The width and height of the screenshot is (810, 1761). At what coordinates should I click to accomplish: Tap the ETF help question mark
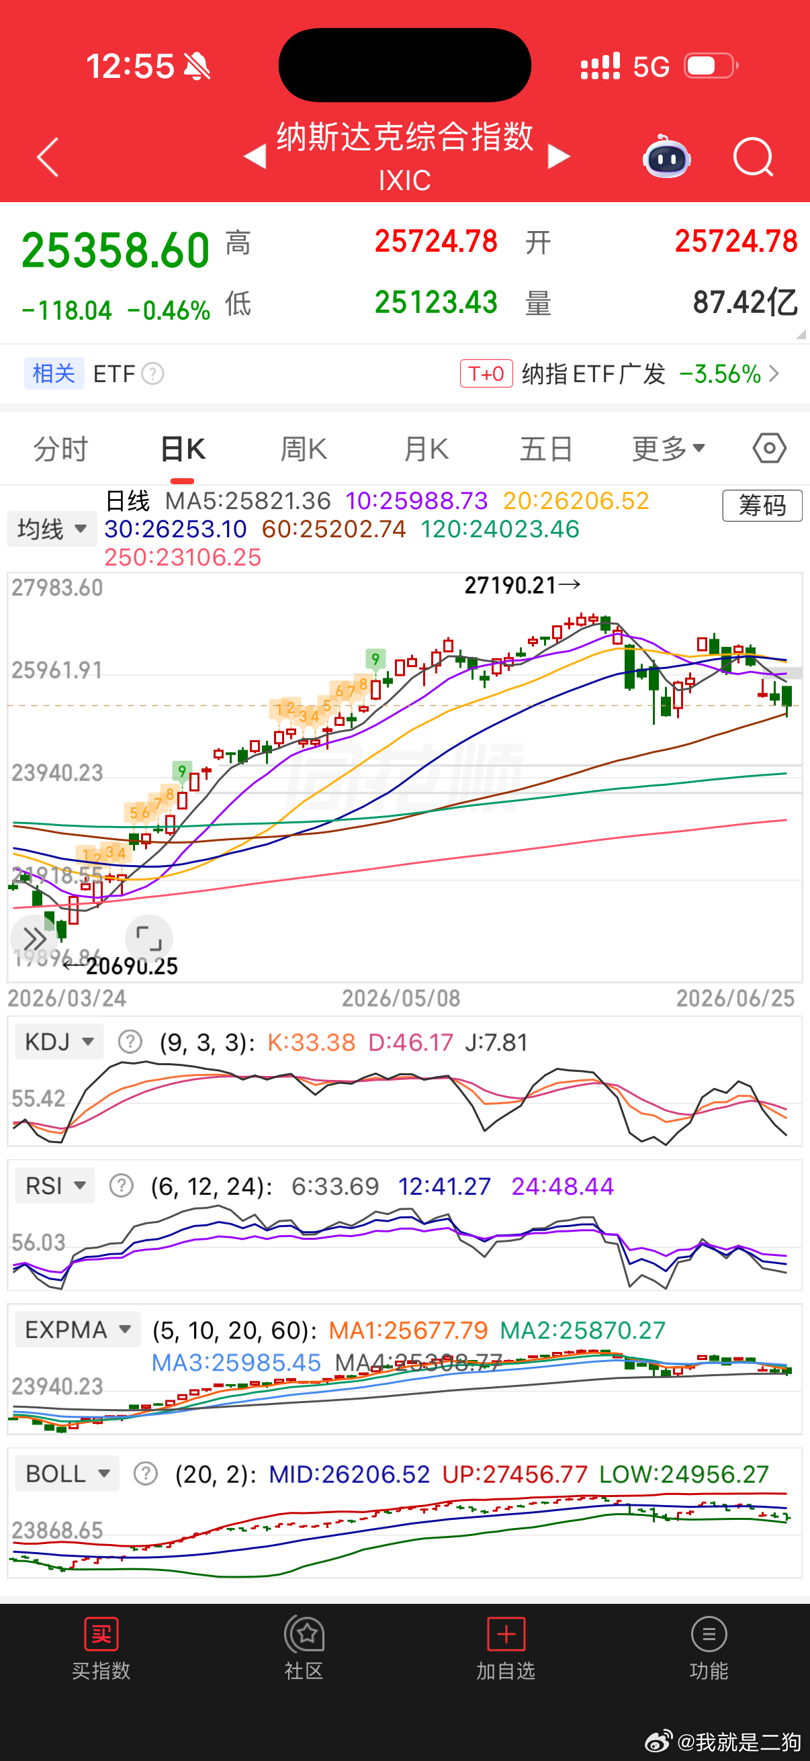pyautogui.click(x=152, y=374)
